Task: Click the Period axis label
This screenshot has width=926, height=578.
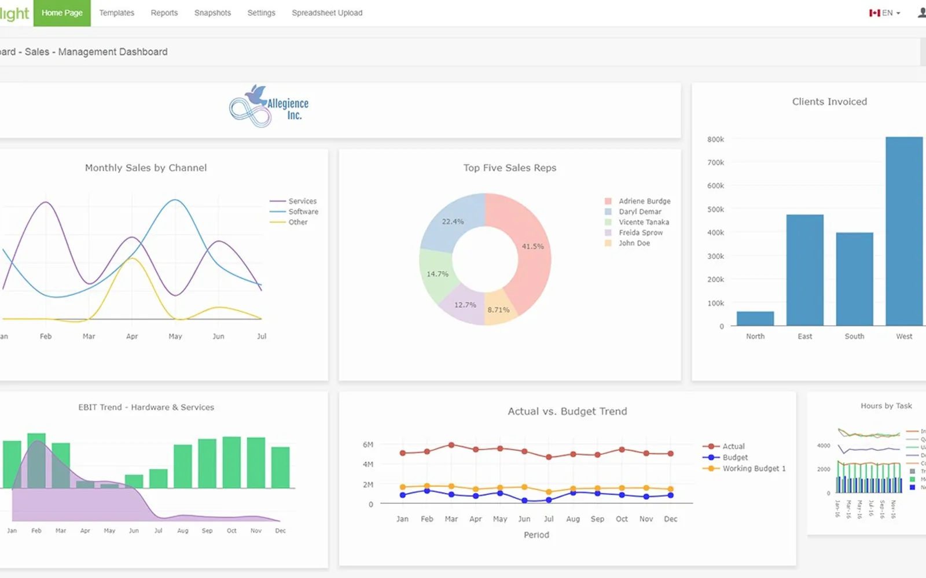Action: (537, 535)
